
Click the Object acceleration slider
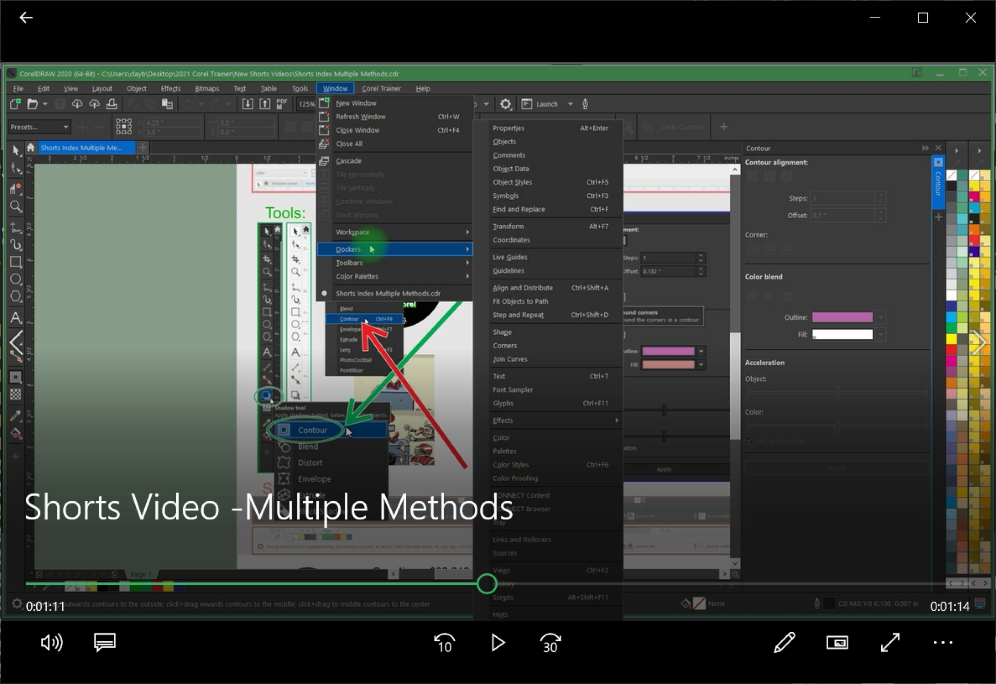836,392
